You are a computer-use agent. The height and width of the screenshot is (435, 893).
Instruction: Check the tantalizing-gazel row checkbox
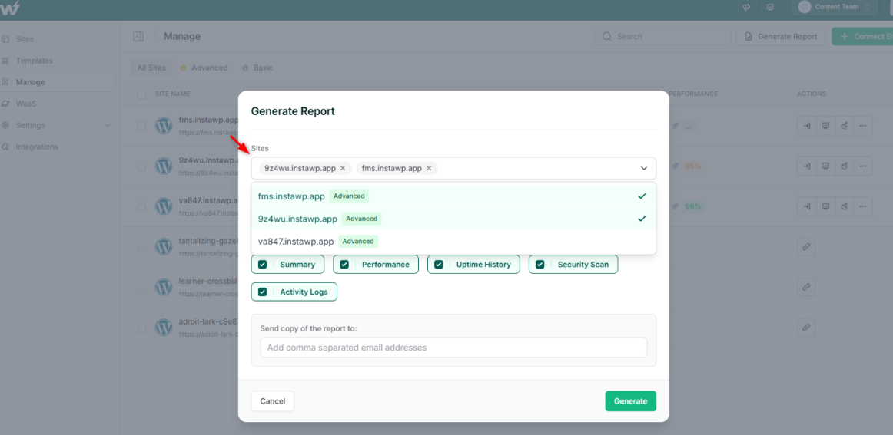[x=141, y=247]
